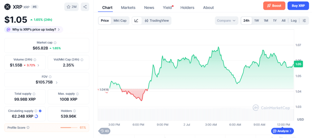Click the Holders info icon
The image size is (312, 138).
(74, 111)
